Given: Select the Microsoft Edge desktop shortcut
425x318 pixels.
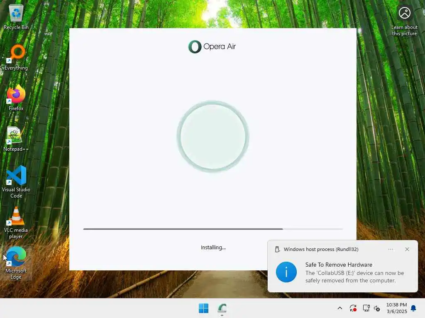Looking at the screenshot, I should 16,263.
